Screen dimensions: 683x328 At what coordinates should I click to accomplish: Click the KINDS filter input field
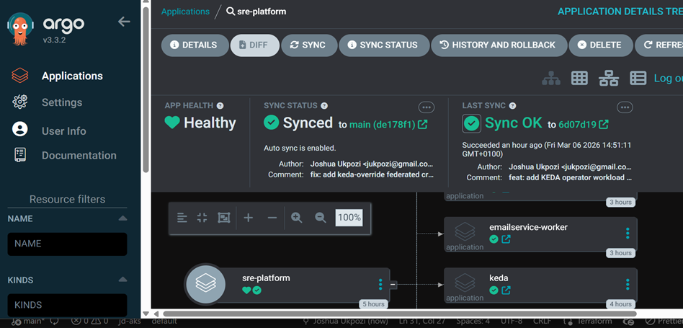pos(68,305)
